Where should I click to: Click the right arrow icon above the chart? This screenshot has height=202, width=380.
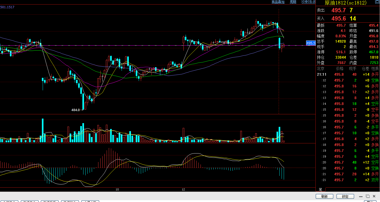308,2
